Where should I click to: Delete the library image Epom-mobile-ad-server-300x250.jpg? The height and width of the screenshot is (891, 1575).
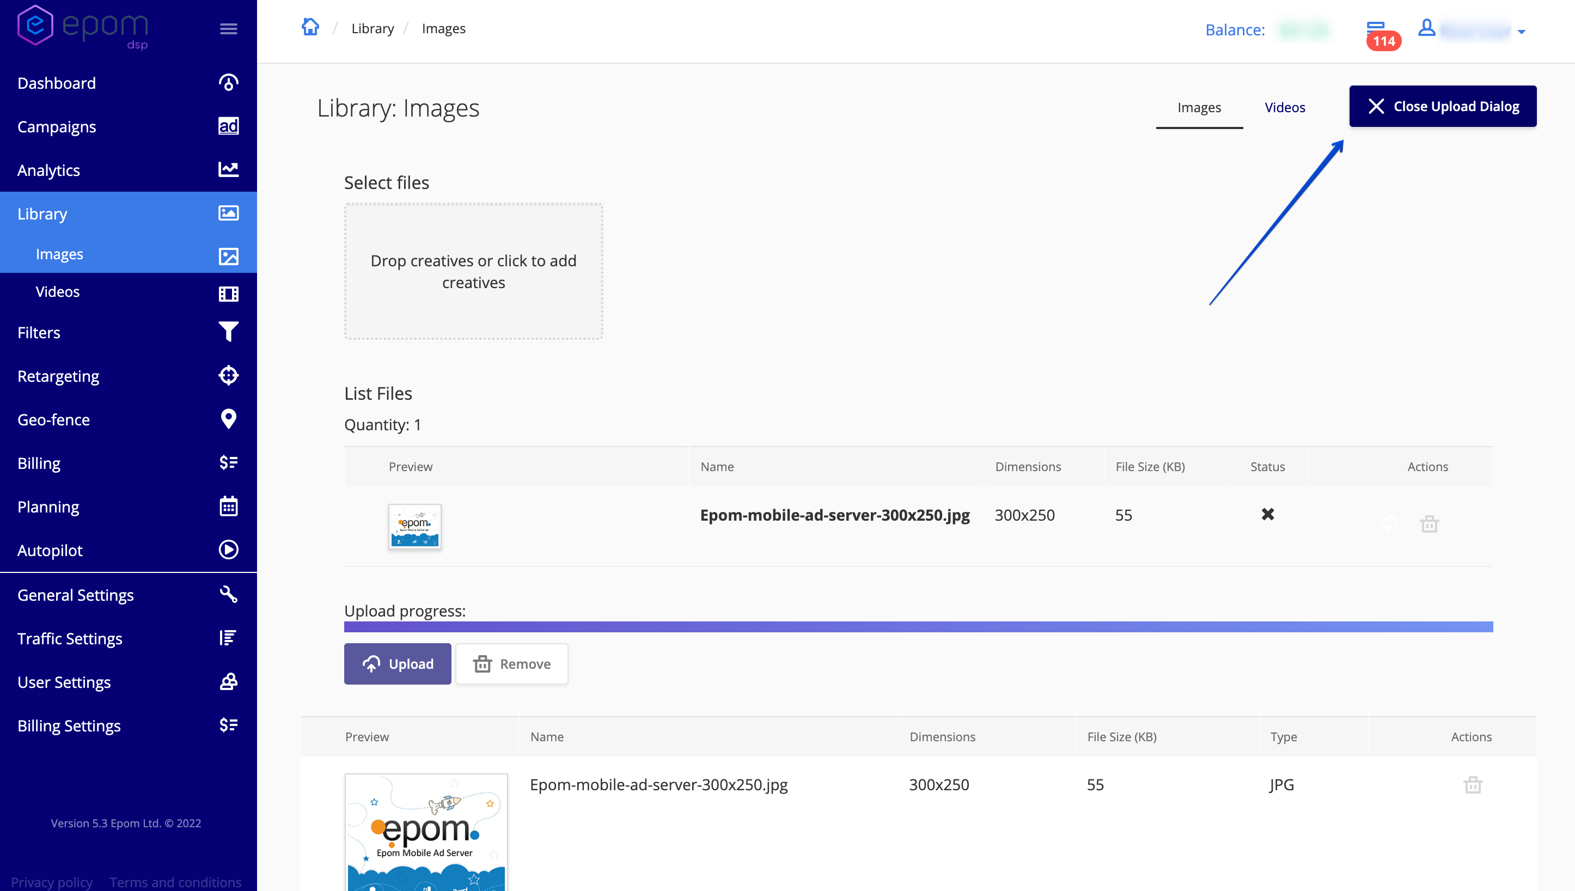tap(1472, 784)
